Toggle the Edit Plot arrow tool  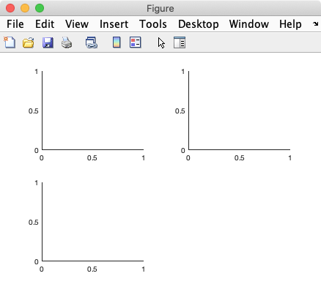pos(161,43)
